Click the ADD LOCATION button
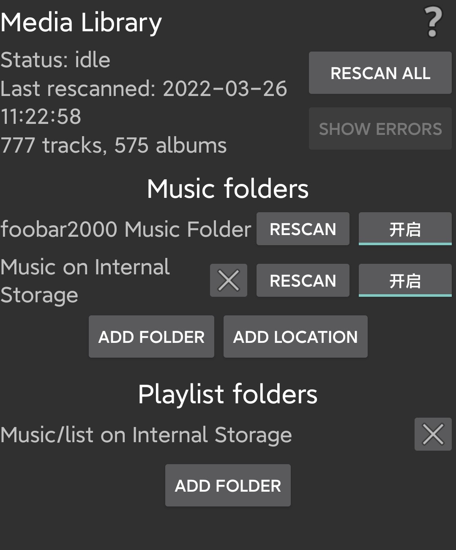The image size is (456, 550). click(295, 337)
